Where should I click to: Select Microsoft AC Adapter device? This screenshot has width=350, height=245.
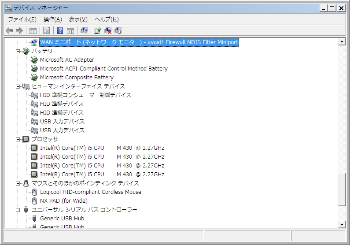point(67,60)
